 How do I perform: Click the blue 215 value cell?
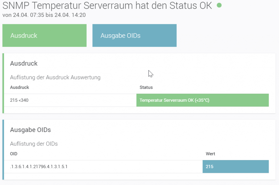(x=235, y=166)
